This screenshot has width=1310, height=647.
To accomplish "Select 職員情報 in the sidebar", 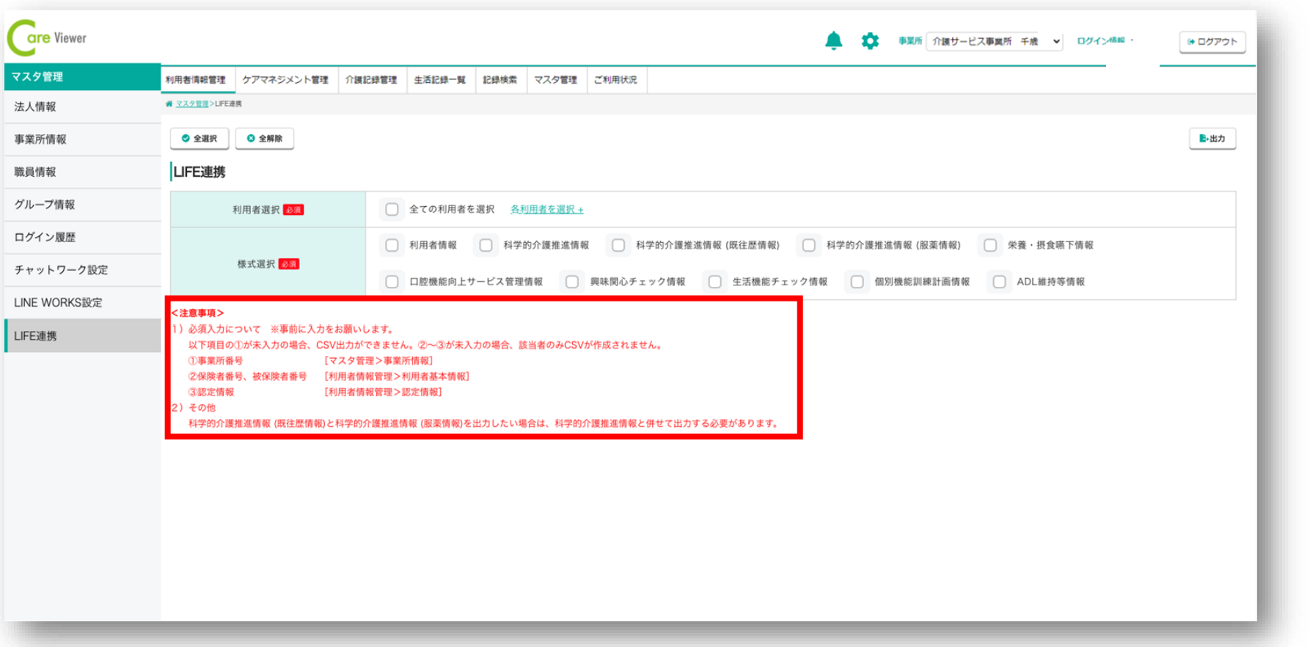I will click(35, 172).
